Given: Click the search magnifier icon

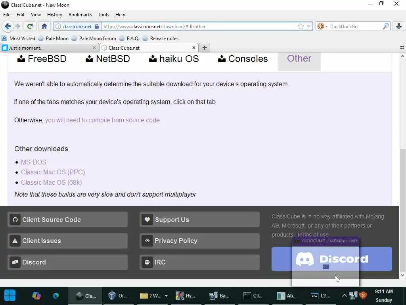Looking at the screenshot, I should click(385, 26).
